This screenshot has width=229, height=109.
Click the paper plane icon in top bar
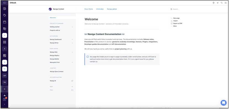click(x=218, y=3)
